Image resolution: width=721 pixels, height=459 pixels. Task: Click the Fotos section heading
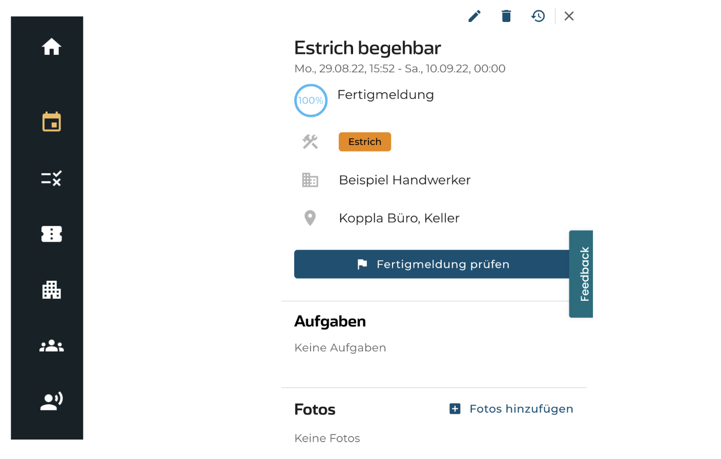(315, 409)
